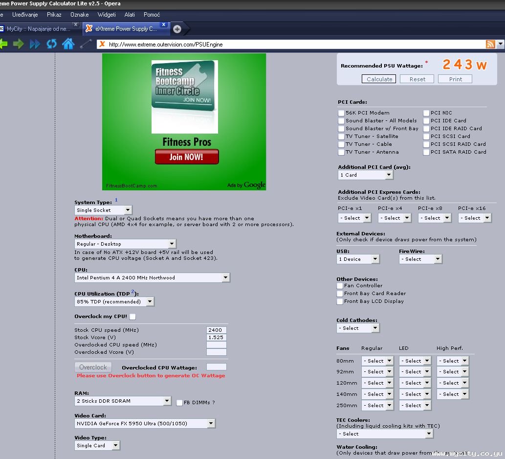Open System Type Single Socket dropdown

103,210
